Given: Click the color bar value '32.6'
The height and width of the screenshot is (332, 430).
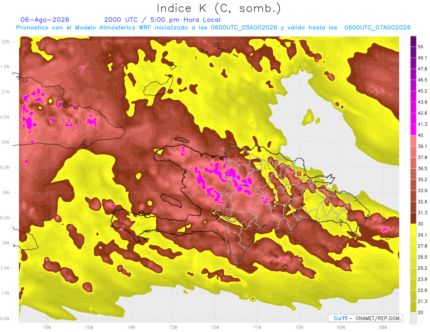Looking at the screenshot, I should pos(422,202).
